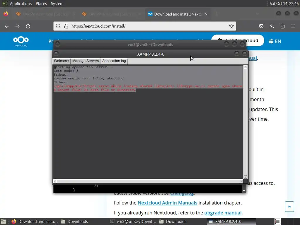The width and height of the screenshot is (300, 225).
Task: Click the vm3@vm3:~/Downloads terminal title bar
Action: (x=150, y=45)
